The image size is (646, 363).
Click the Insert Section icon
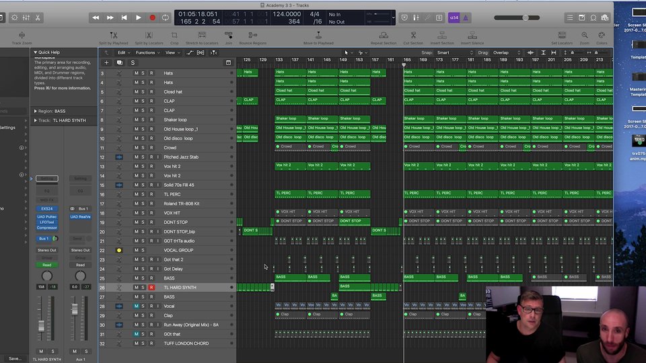coord(441,36)
